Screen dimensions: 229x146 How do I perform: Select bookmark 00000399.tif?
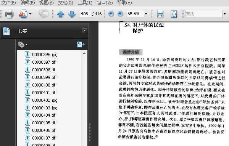(44, 77)
